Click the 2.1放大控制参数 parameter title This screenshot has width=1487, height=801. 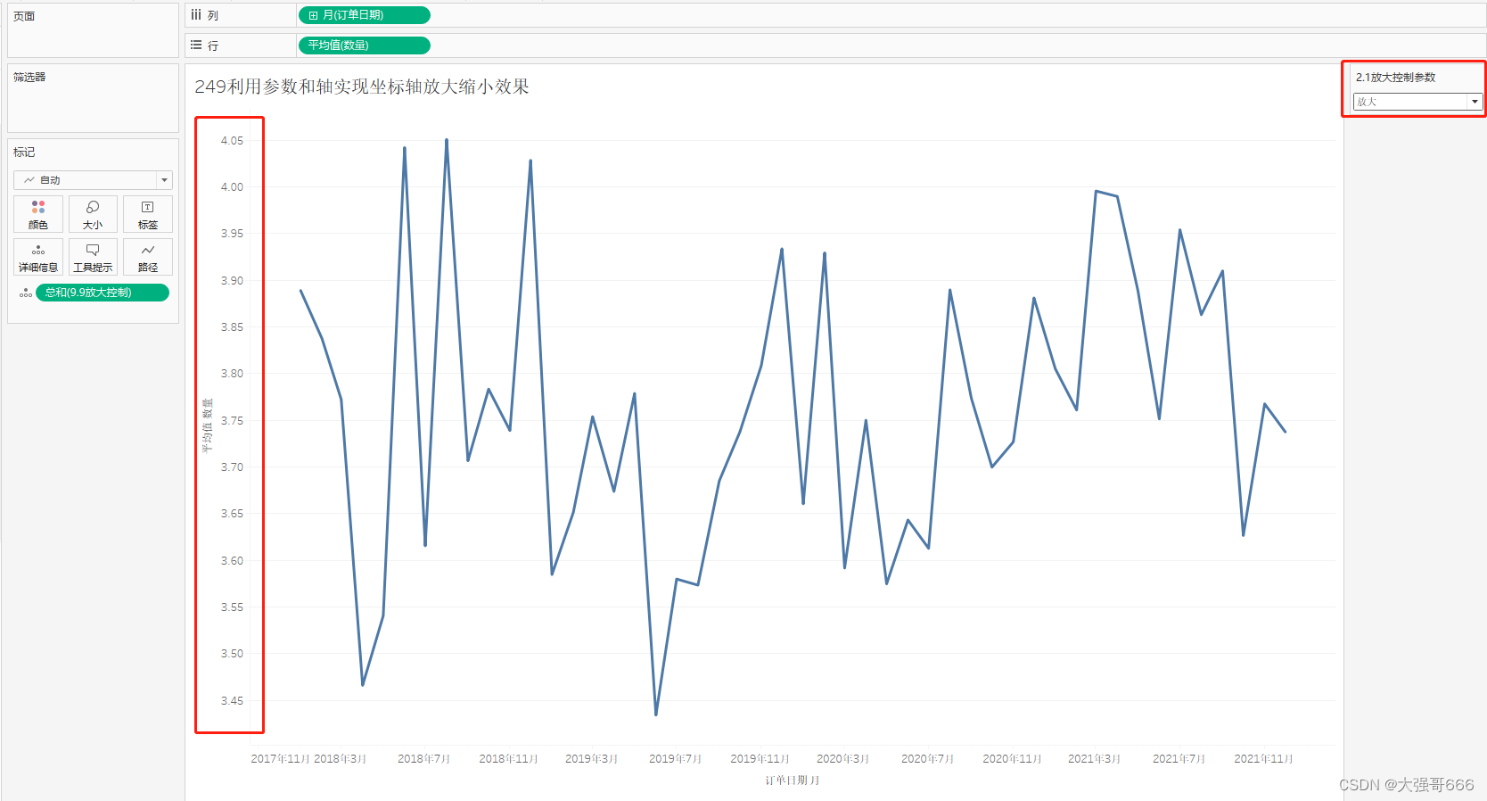pyautogui.click(x=1396, y=78)
